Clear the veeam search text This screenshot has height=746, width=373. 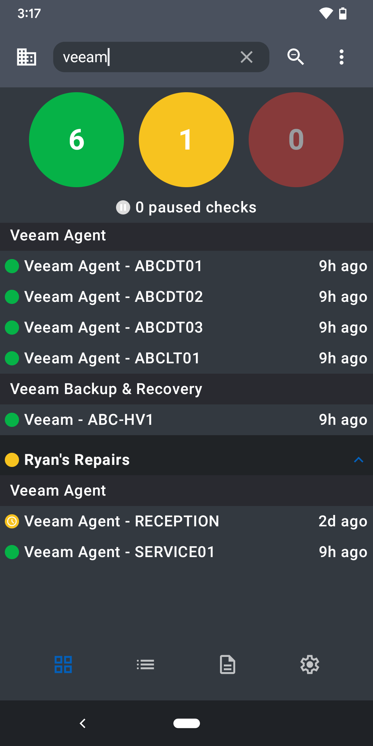click(x=246, y=57)
